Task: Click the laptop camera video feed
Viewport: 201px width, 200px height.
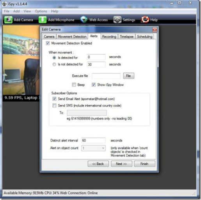Action: click(21, 60)
